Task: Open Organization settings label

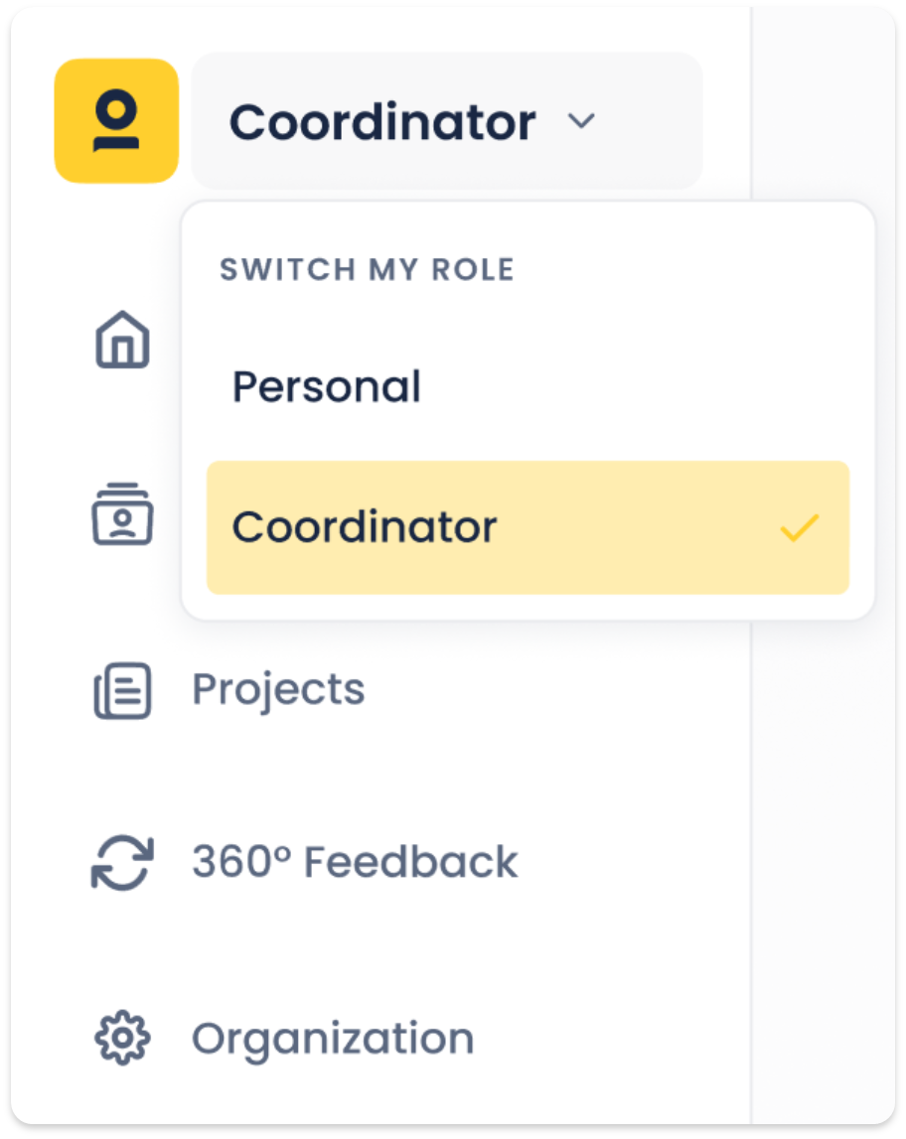Action: point(333,1040)
